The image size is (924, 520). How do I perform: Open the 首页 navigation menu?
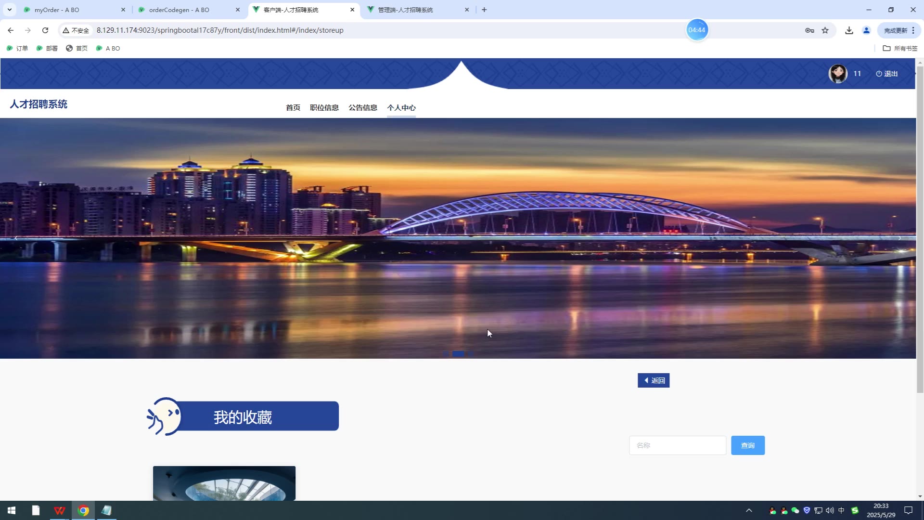293,107
